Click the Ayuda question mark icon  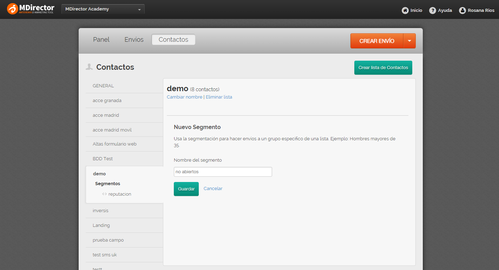pyautogui.click(x=433, y=11)
